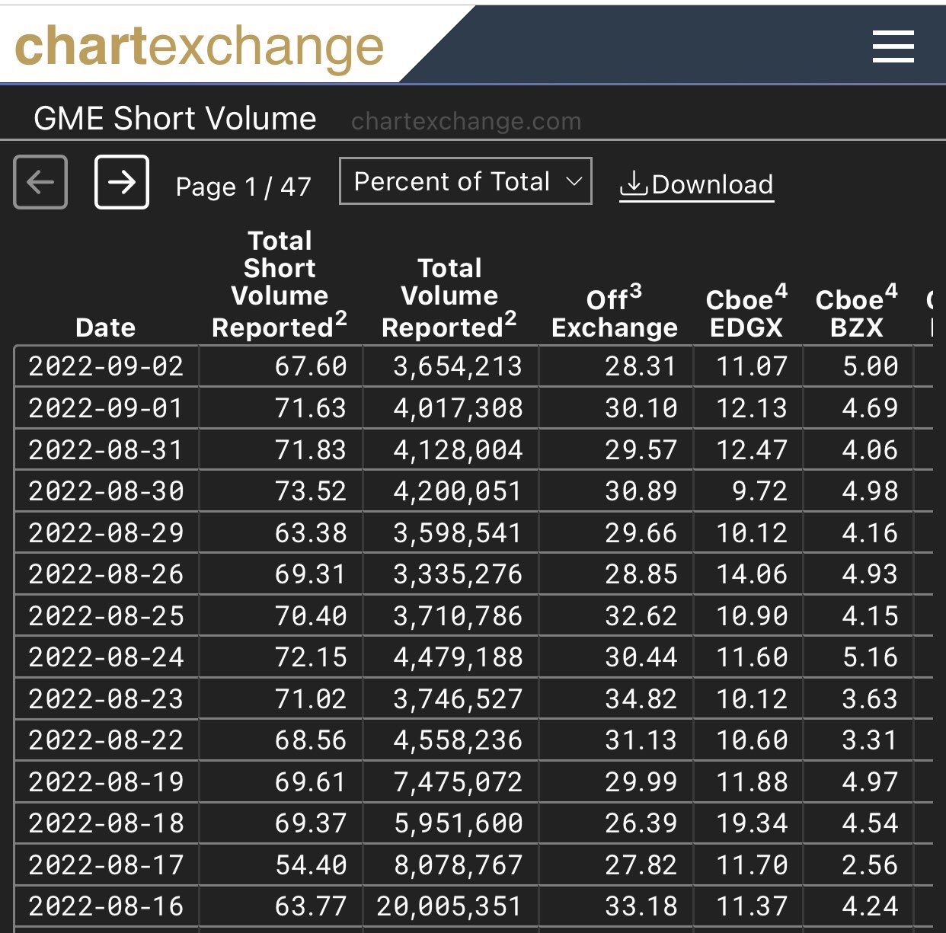Screen dimensions: 946x933
Task: Select the GME Short Volume title
Action: 174,118
